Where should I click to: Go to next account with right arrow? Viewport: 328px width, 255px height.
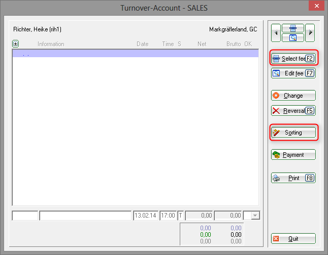[310, 33]
